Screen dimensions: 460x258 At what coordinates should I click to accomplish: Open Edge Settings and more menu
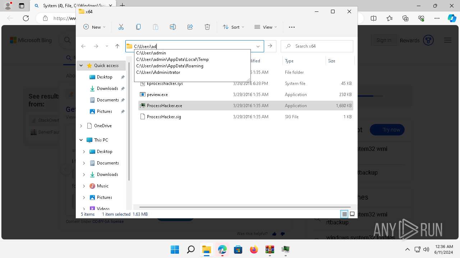(437, 18)
